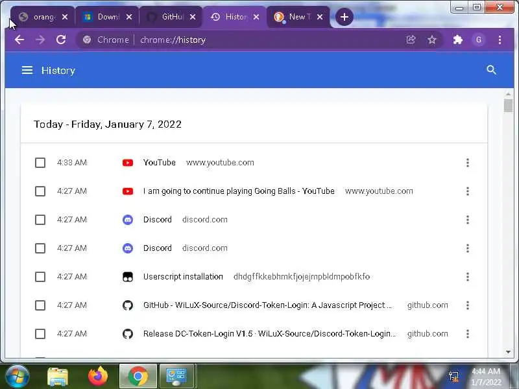This screenshot has height=389, width=519.
Task: Go back with the browser back arrow
Action: coord(19,40)
